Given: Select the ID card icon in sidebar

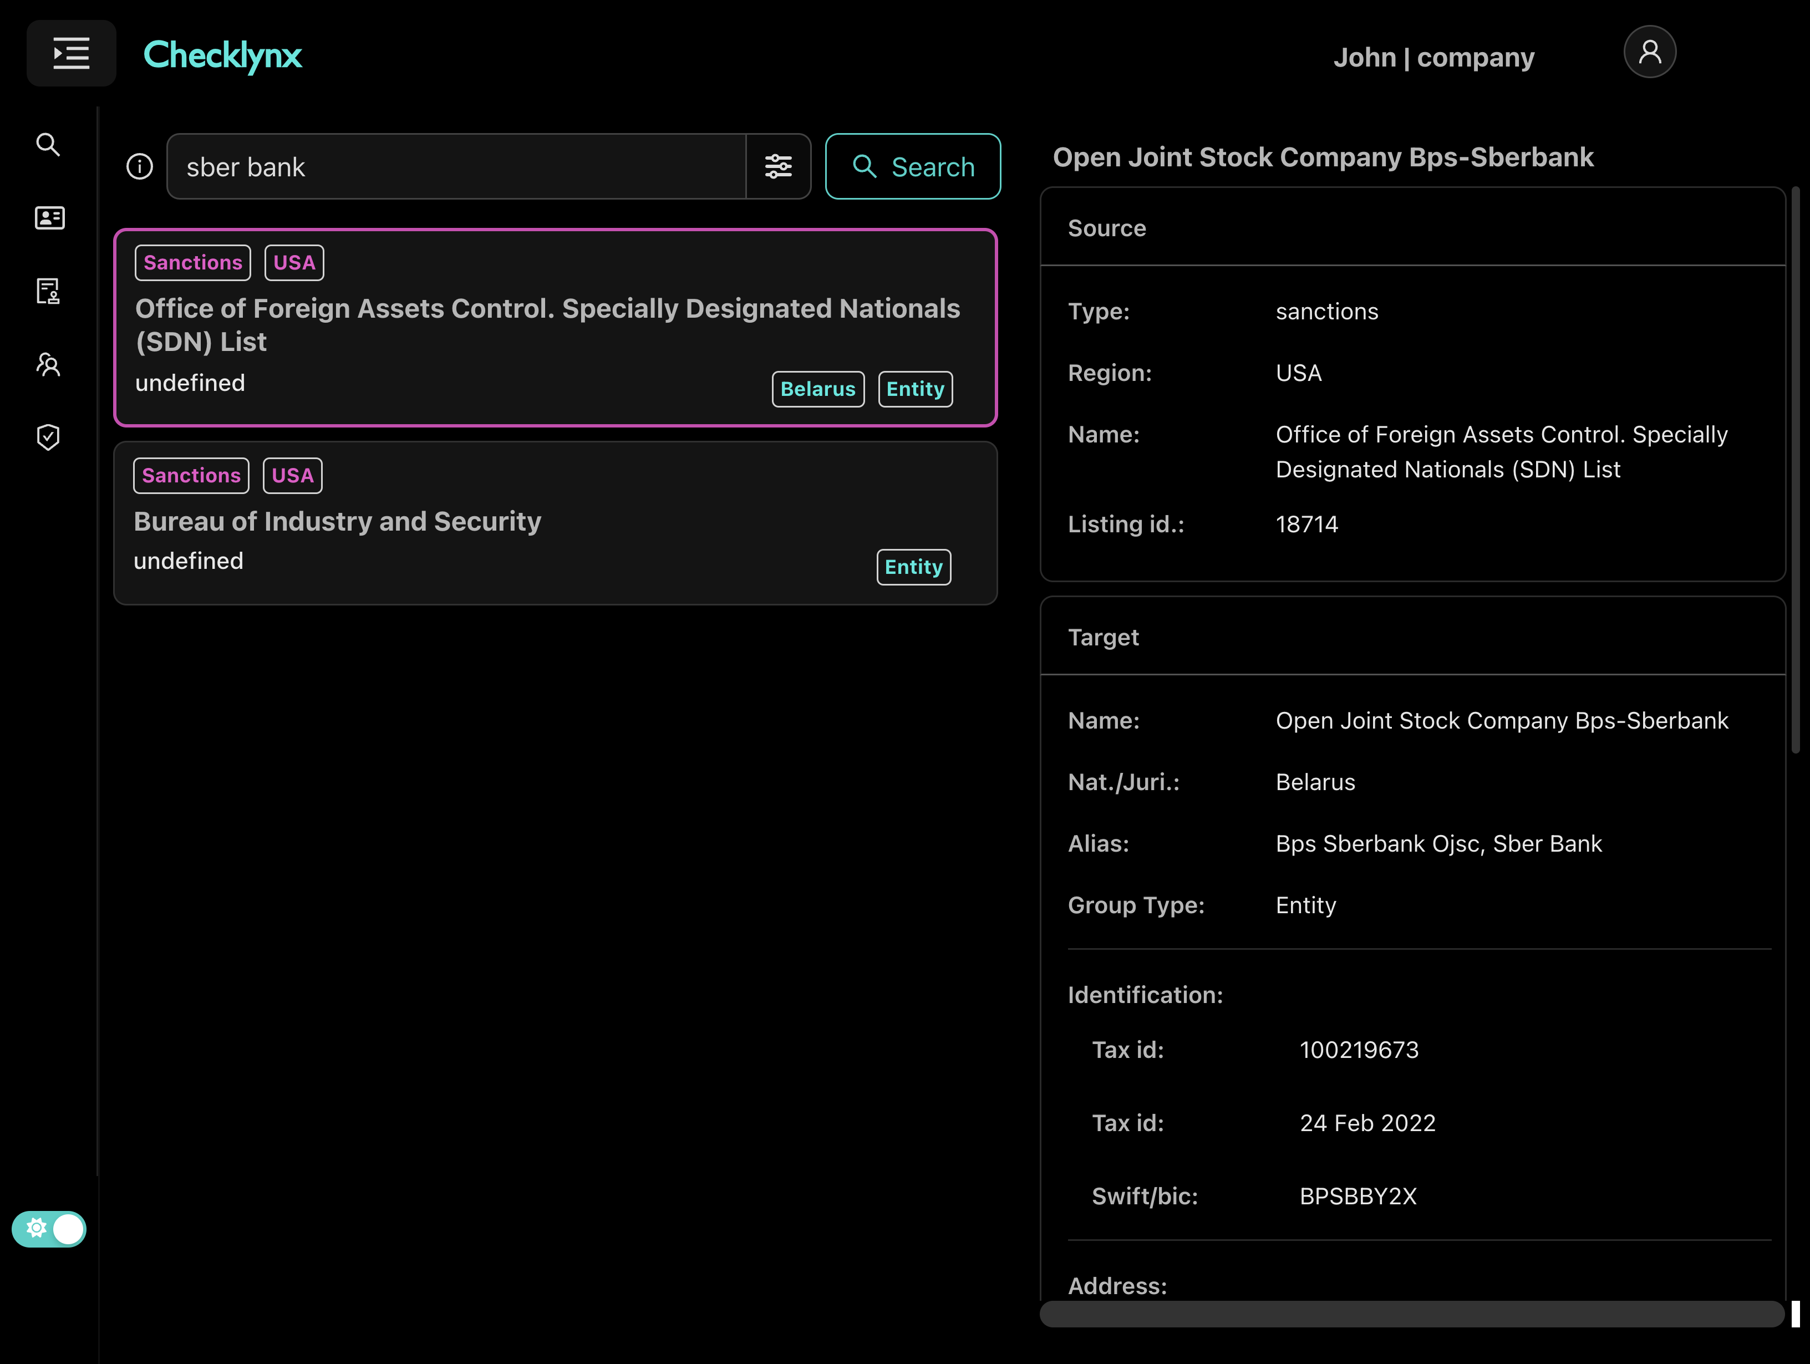Looking at the screenshot, I should 48,218.
